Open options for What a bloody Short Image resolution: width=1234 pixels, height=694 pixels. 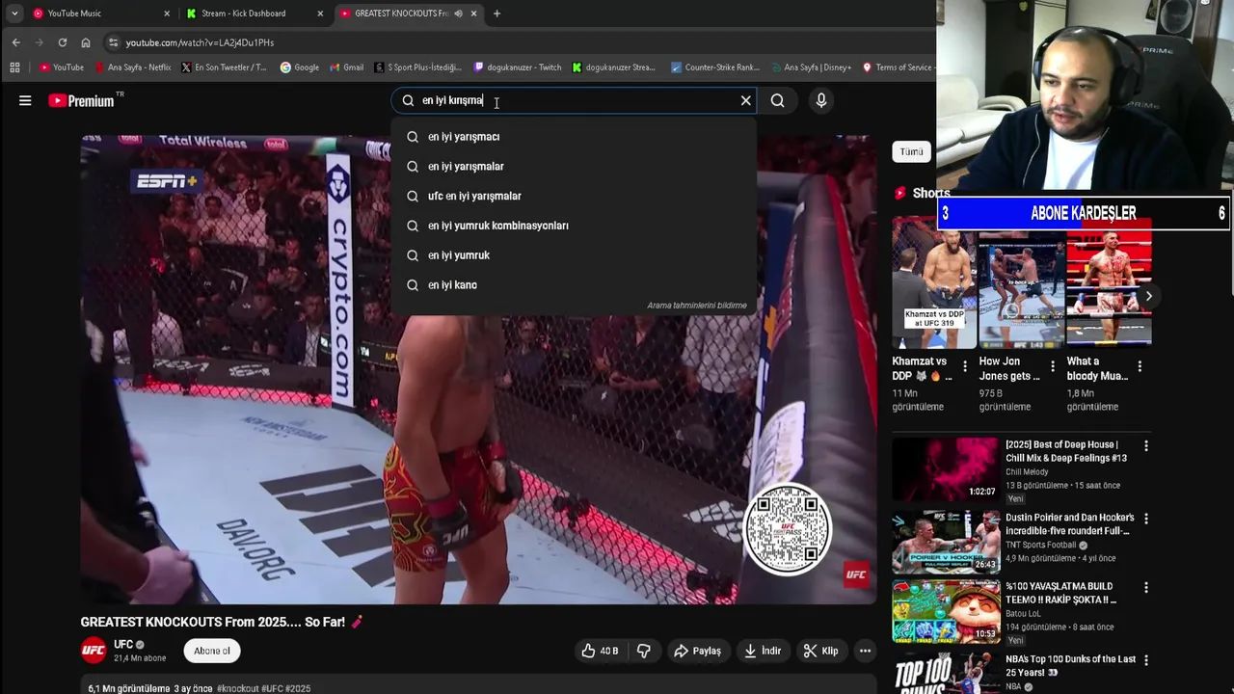coord(1140,366)
